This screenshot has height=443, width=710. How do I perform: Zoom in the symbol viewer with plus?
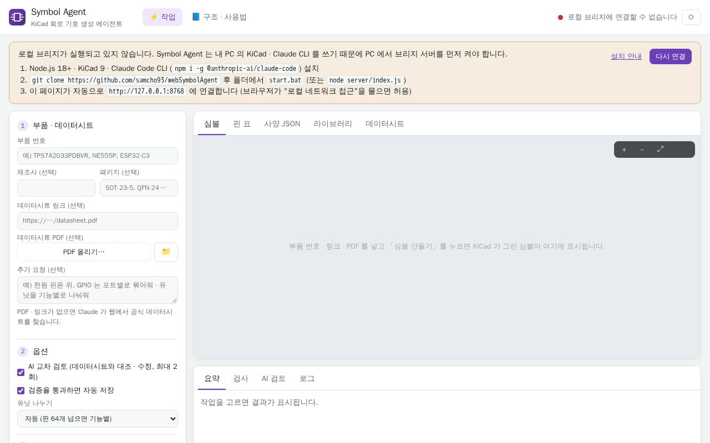(x=624, y=150)
